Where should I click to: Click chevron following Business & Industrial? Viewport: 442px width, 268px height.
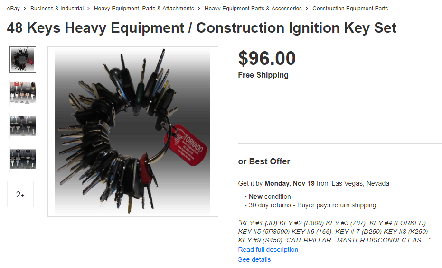tap(89, 9)
